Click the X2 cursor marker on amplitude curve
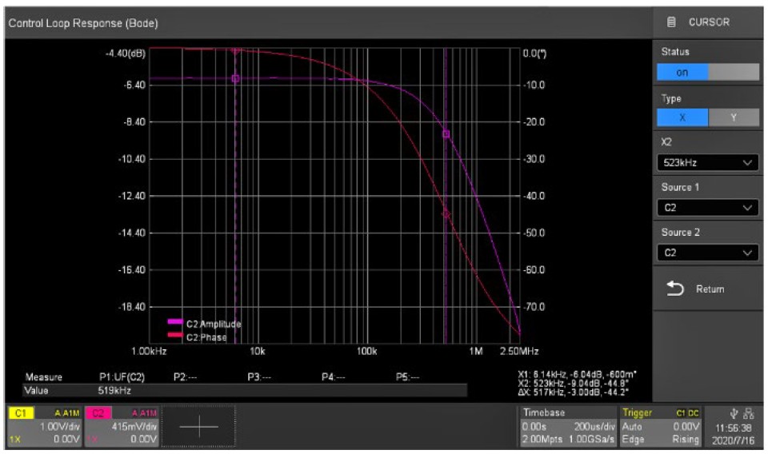Image resolution: width=772 pixels, height=454 pixels. 446,134
